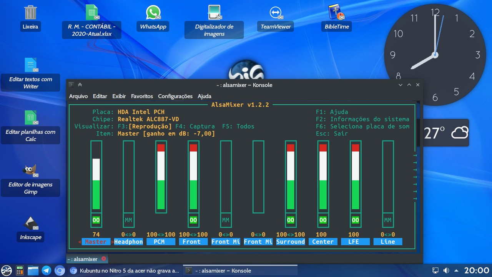The width and height of the screenshot is (492, 277).
Task: Click the Center volume bar
Action: click(x=323, y=176)
